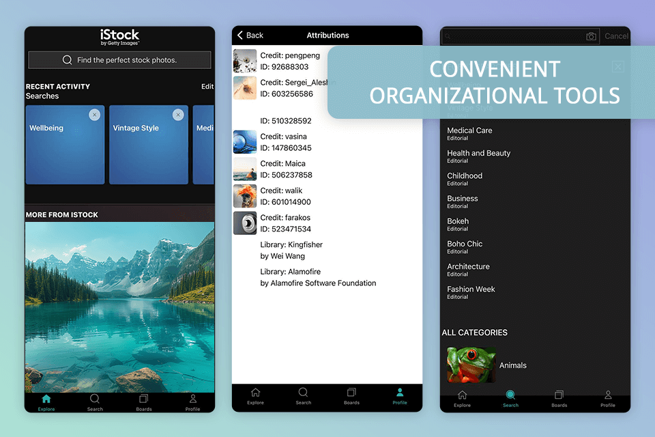Select 'ID: 510328592' text
This screenshot has width=655, height=437.
pos(286,121)
